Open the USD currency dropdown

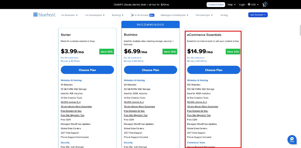point(253,5)
